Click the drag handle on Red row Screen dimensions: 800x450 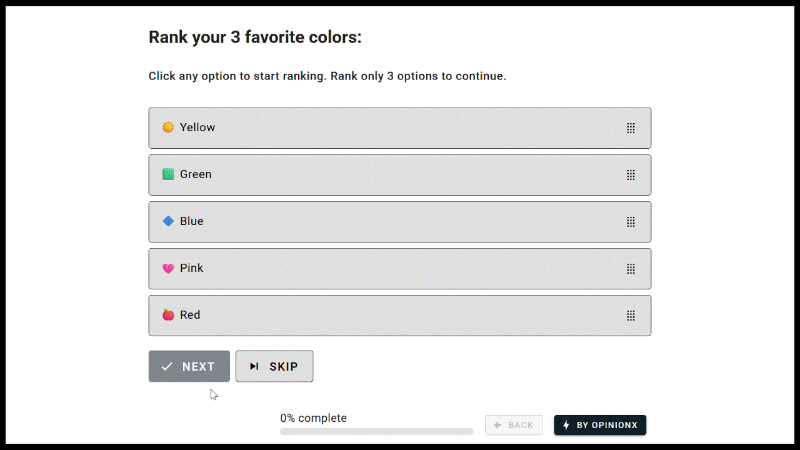pos(631,316)
